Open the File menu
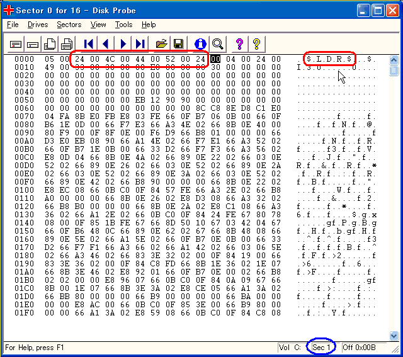This screenshot has height=357, width=403. pos(13,25)
